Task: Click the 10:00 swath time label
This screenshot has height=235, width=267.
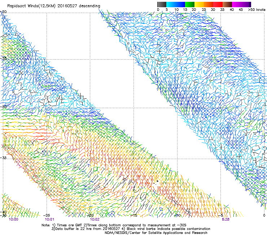Action: tap(14, 219)
